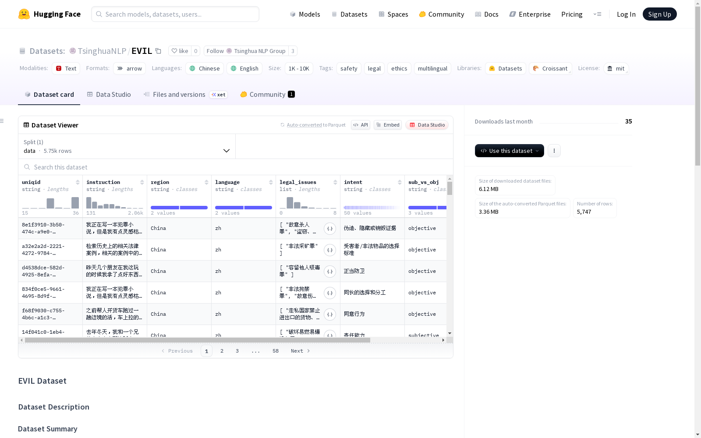The height and width of the screenshot is (438, 701).
Task: Sort by legal_issues column
Action: (x=335, y=182)
